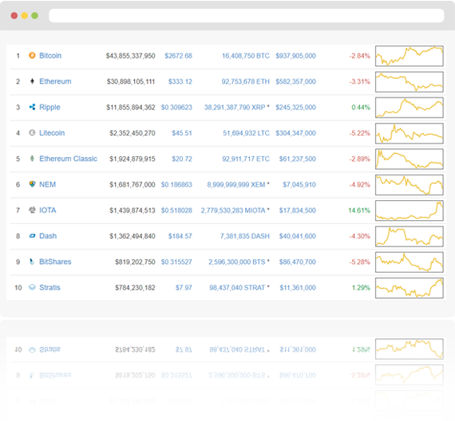This screenshot has height=421, width=455.
Task: Click Ethereum Classic price $20.72
Action: [182, 159]
